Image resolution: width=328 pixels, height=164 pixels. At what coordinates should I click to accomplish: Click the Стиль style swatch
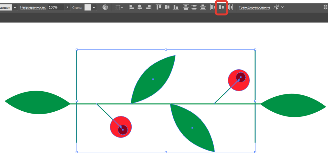pos(87,7)
